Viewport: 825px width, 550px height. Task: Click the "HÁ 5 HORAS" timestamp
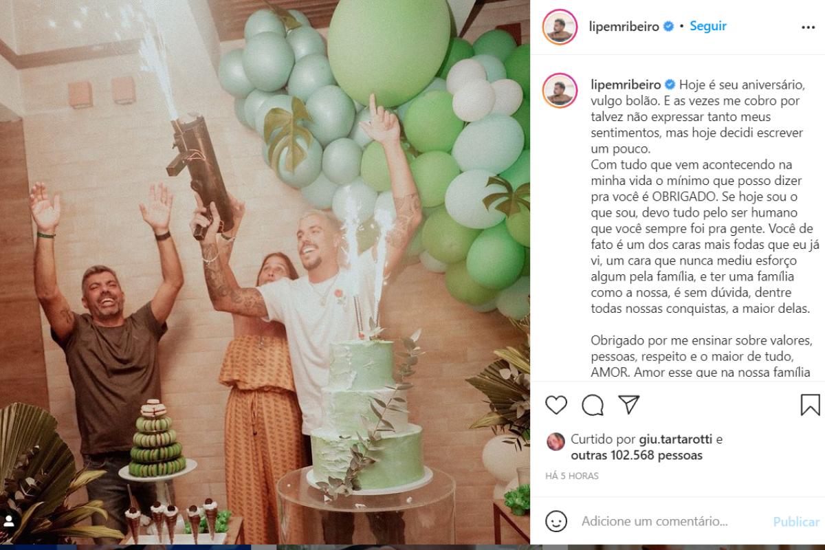coord(572,476)
